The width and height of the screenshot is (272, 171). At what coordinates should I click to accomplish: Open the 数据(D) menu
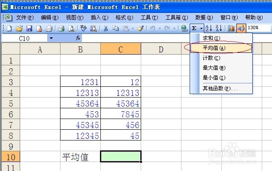[204, 18]
